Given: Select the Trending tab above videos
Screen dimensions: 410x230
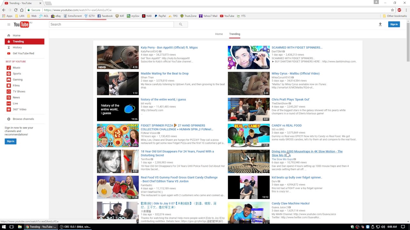Looking at the screenshot, I should tap(234, 34).
